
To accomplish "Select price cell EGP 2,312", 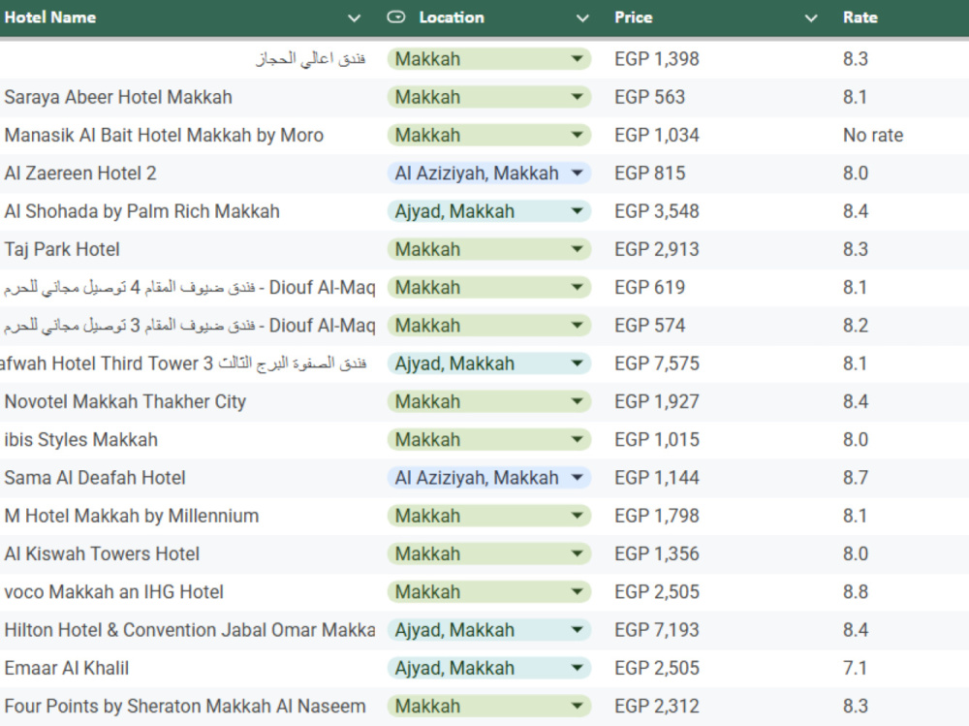I will (x=657, y=707).
